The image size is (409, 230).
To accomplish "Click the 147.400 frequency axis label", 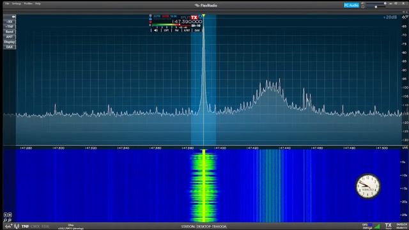I will click(220, 148).
